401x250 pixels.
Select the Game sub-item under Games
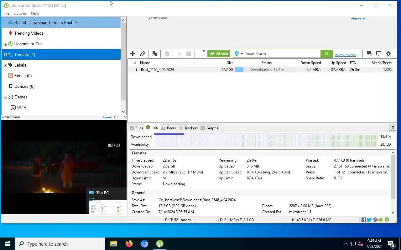[22, 107]
